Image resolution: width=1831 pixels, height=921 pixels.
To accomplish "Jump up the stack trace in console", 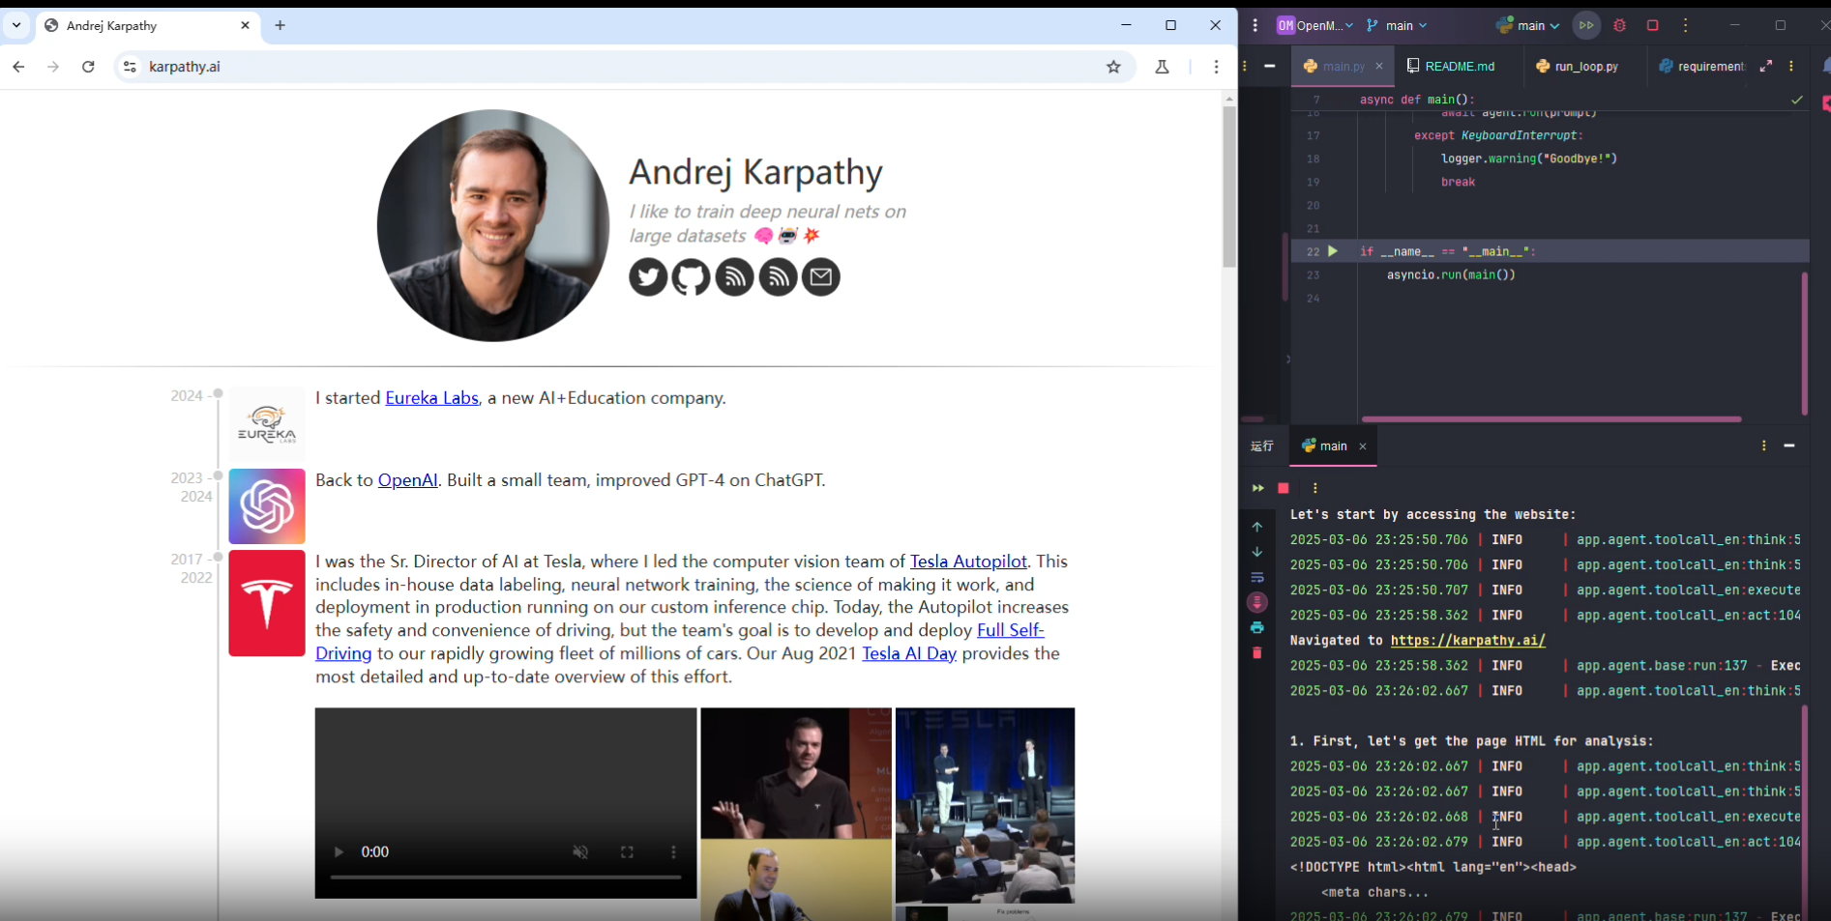I will point(1257,527).
